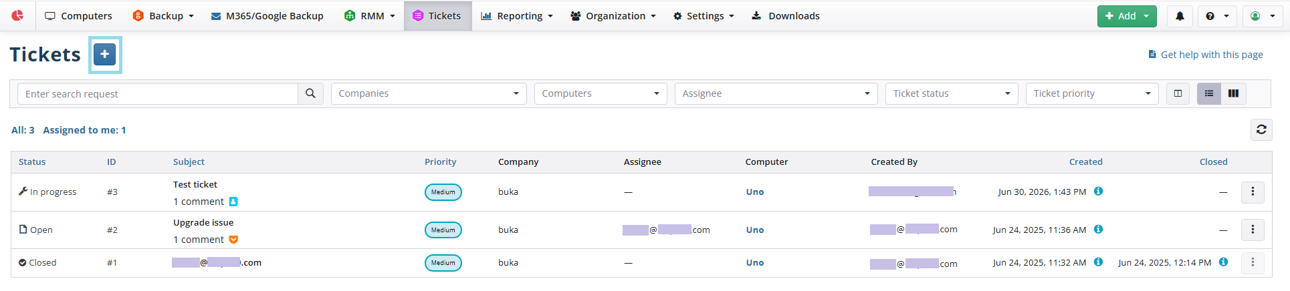1290x291 pixels.
Task: Open the Upgrade issue ticket subject
Action: 203,222
